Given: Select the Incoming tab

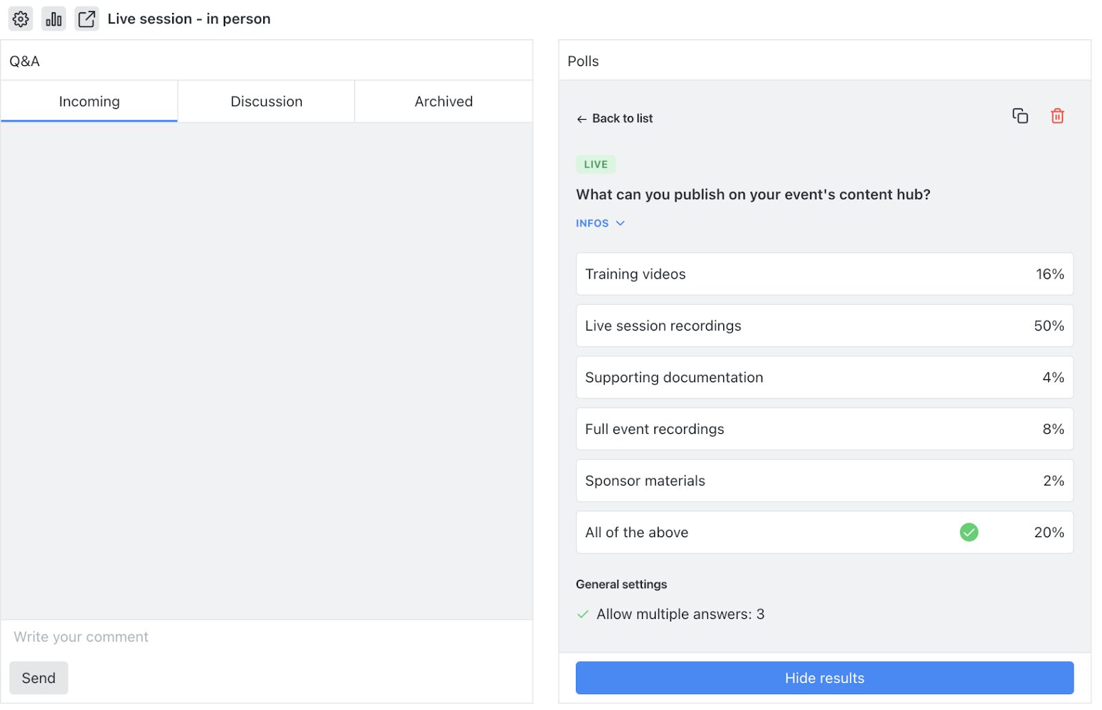Looking at the screenshot, I should [90, 101].
